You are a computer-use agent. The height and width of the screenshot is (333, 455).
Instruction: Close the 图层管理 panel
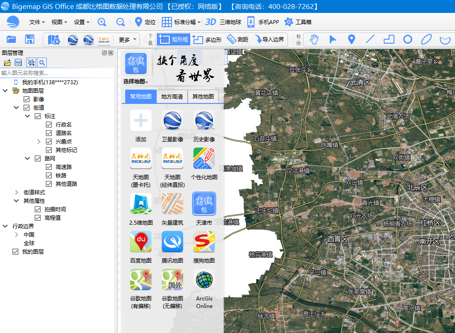click(x=111, y=53)
